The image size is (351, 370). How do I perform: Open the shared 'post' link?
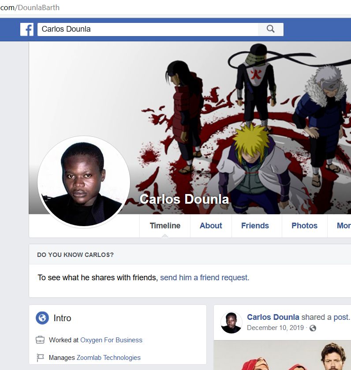click(x=341, y=317)
